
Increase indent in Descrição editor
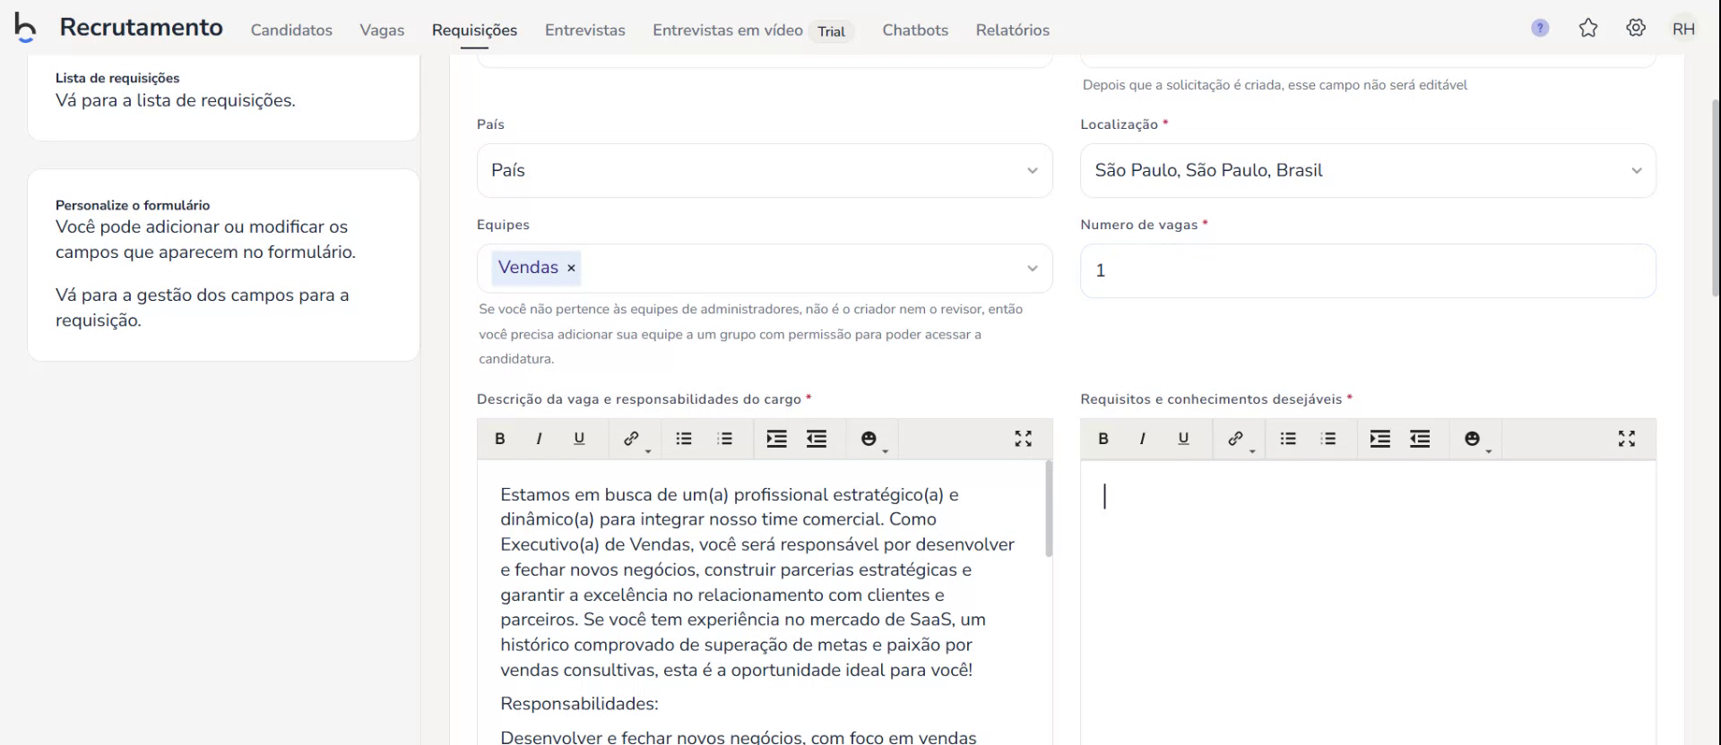[776, 439]
